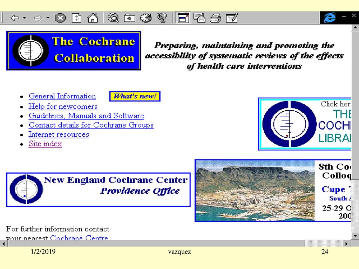Open the Mail toolbar icon
359x269 pixels.
coord(199,18)
